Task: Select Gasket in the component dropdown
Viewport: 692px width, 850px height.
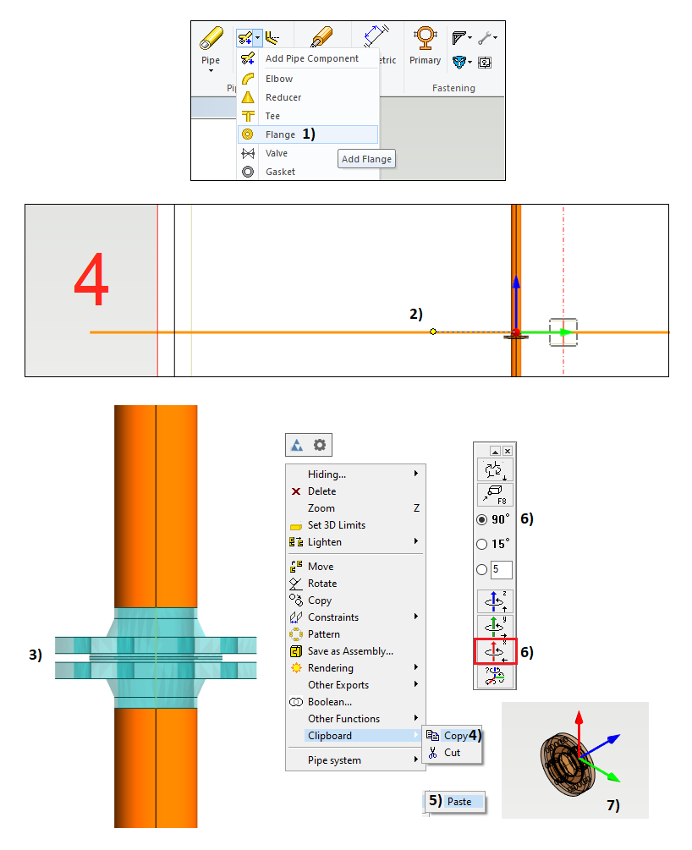Action: pyautogui.click(x=308, y=172)
